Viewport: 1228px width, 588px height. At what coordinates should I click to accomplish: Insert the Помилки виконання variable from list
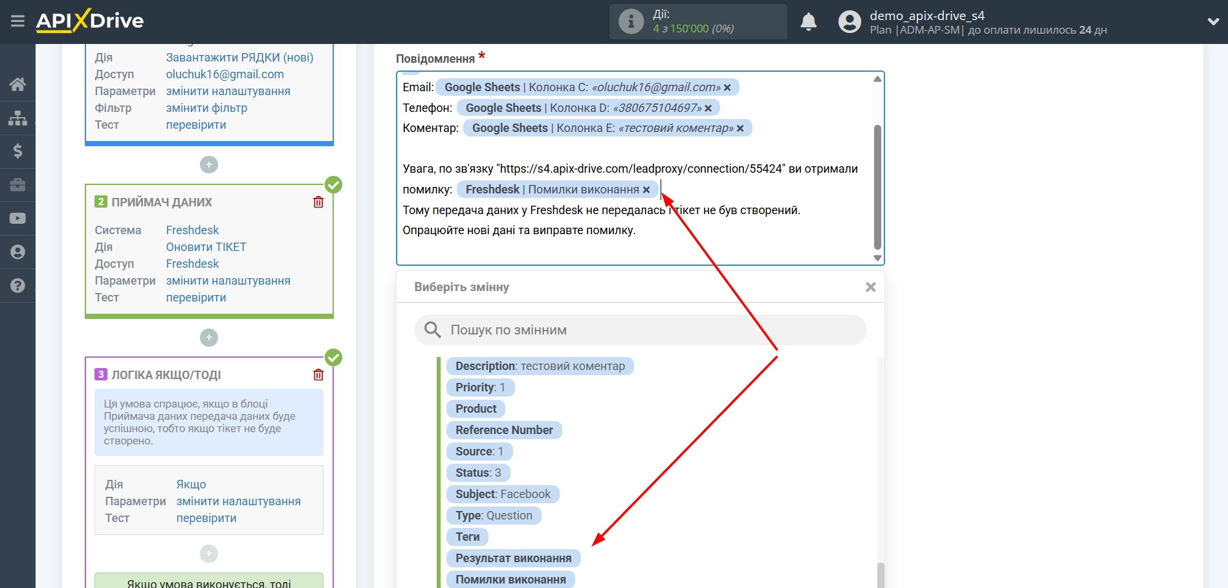click(510, 580)
